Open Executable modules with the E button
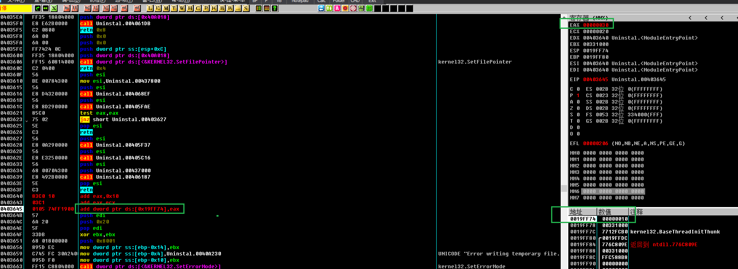 (158, 8)
